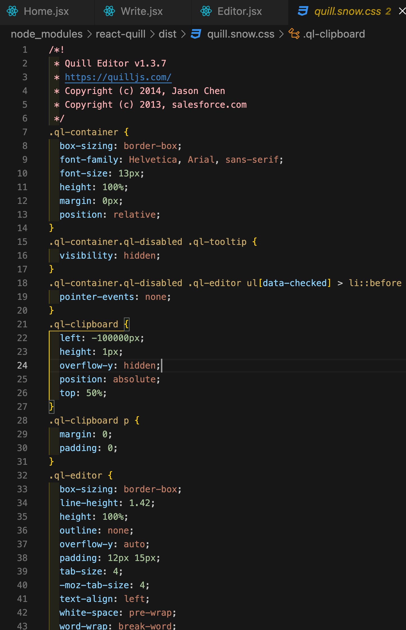Open the node_modules breadcrumb
The image size is (406, 630).
tap(47, 34)
